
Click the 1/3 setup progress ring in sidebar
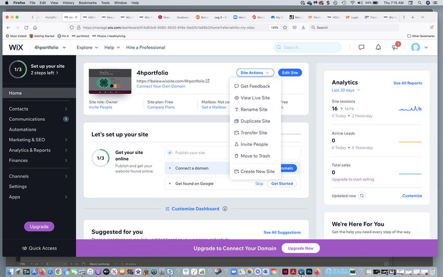(x=18, y=69)
